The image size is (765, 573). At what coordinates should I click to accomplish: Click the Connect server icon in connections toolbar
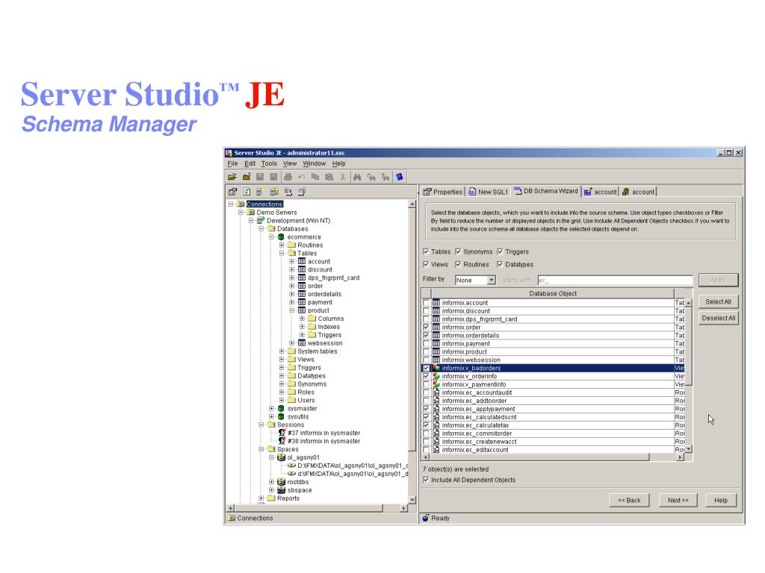point(288,192)
